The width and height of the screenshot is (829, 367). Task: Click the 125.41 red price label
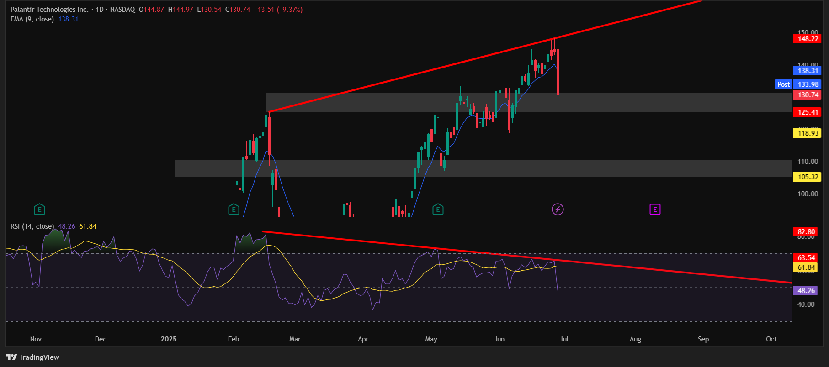(x=808, y=112)
